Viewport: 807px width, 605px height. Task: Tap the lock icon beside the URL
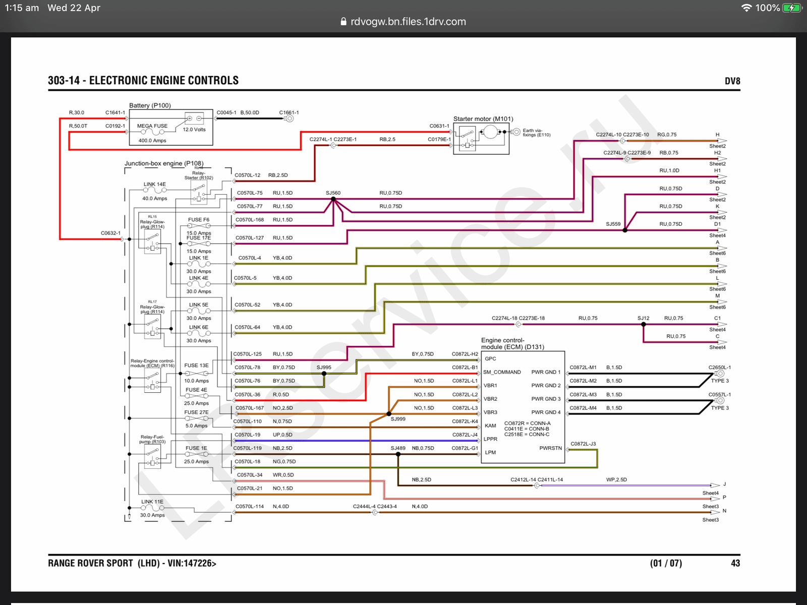[x=343, y=22]
